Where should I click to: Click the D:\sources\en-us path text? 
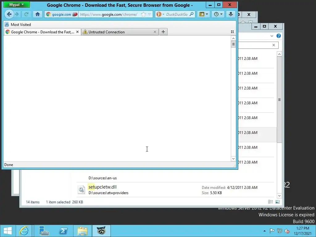pos(102,178)
